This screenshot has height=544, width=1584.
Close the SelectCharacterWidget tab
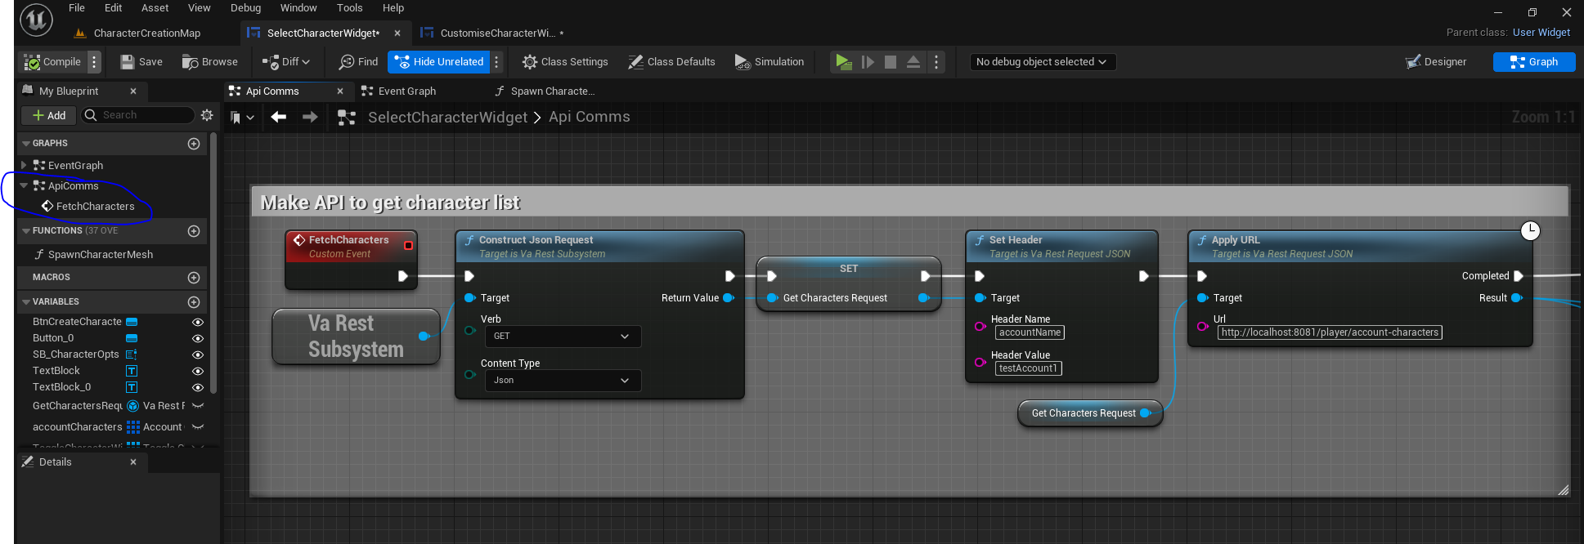click(397, 33)
